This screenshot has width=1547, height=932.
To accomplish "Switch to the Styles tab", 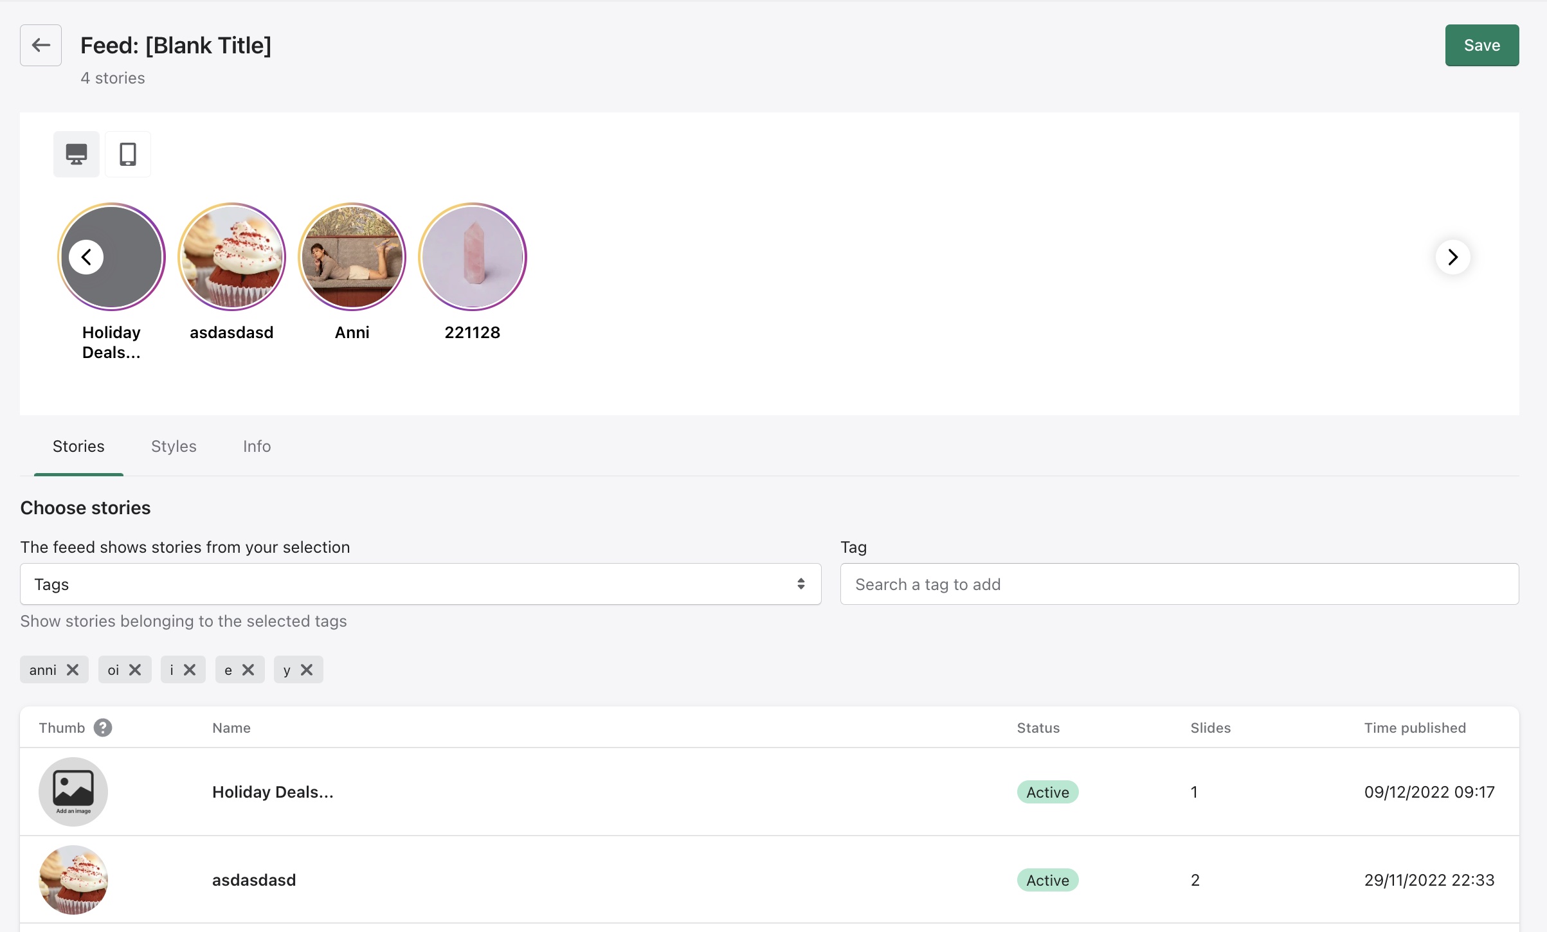I will coord(174,446).
